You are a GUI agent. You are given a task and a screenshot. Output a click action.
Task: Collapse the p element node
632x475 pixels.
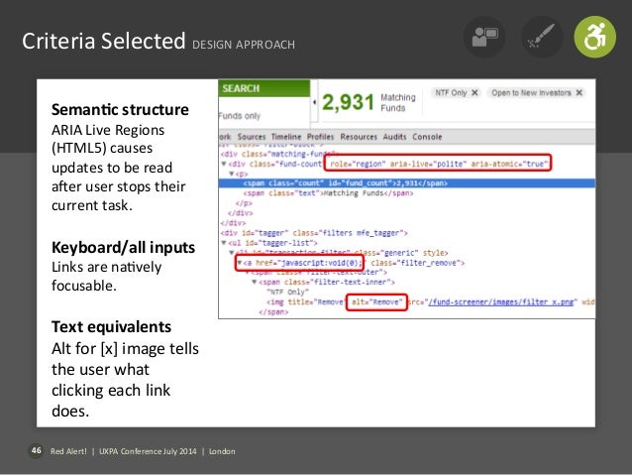[232, 174]
